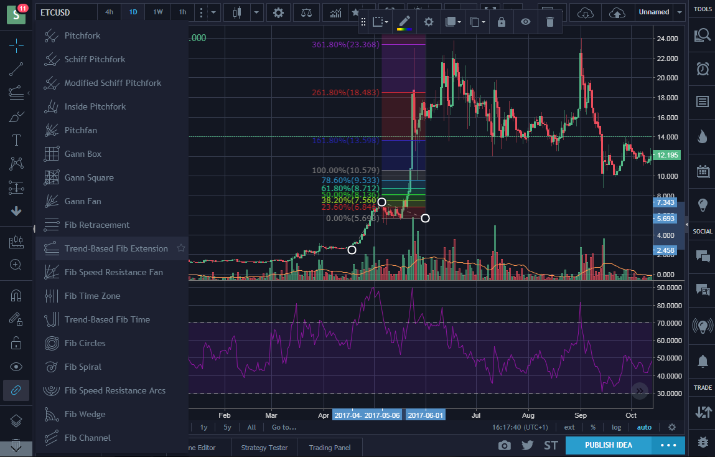This screenshot has width=715, height=457.
Task: Select Trend-Based Fib Time tool
Action: (x=112, y=320)
